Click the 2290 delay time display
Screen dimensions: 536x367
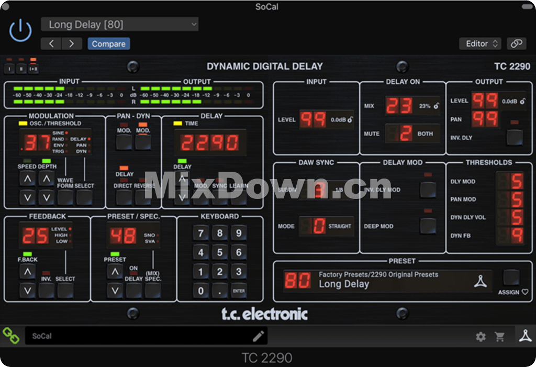pos(210,142)
